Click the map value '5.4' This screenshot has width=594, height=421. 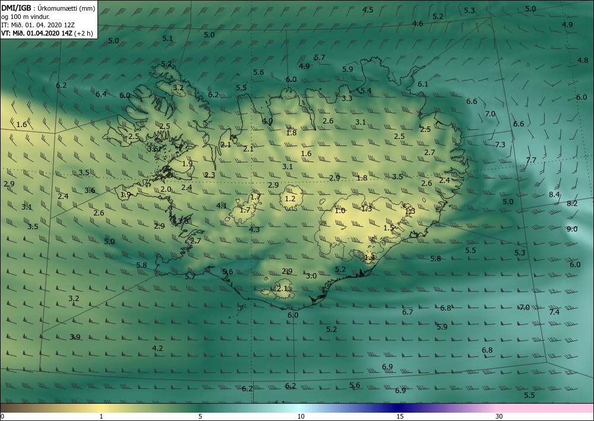click(x=366, y=90)
